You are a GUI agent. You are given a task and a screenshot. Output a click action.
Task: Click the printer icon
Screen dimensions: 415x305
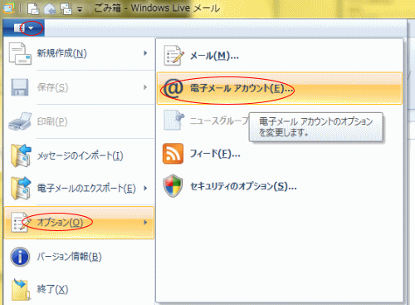point(20,121)
